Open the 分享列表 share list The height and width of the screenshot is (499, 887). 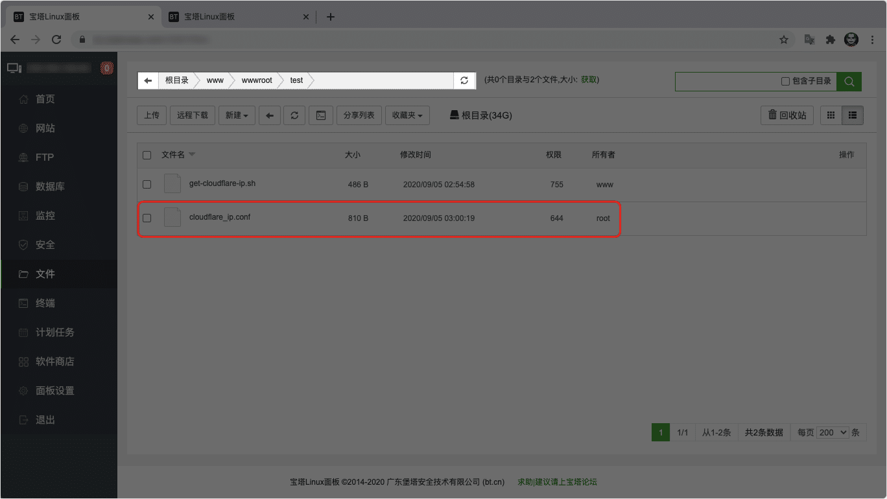359,115
